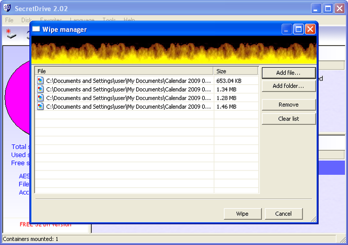Image resolution: width=348 pixels, height=245 pixels.
Task: Select the file row sized 1.46 MB
Action: (x=147, y=107)
